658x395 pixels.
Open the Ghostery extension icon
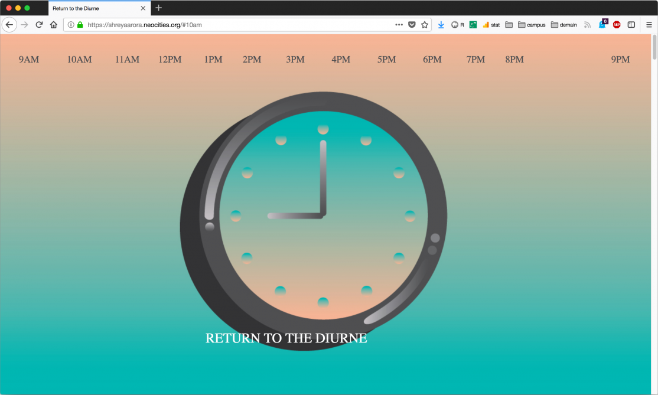[x=602, y=25]
